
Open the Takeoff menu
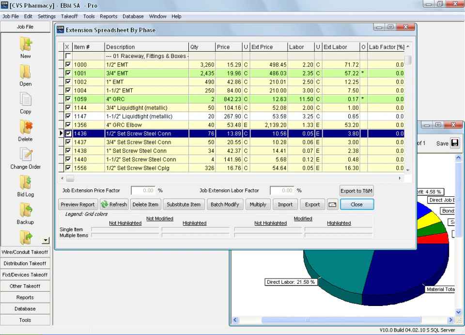point(69,16)
